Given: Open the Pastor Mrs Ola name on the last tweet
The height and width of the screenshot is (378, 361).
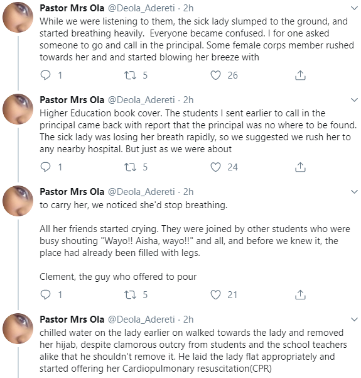Looking at the screenshot, I should pos(72,319).
